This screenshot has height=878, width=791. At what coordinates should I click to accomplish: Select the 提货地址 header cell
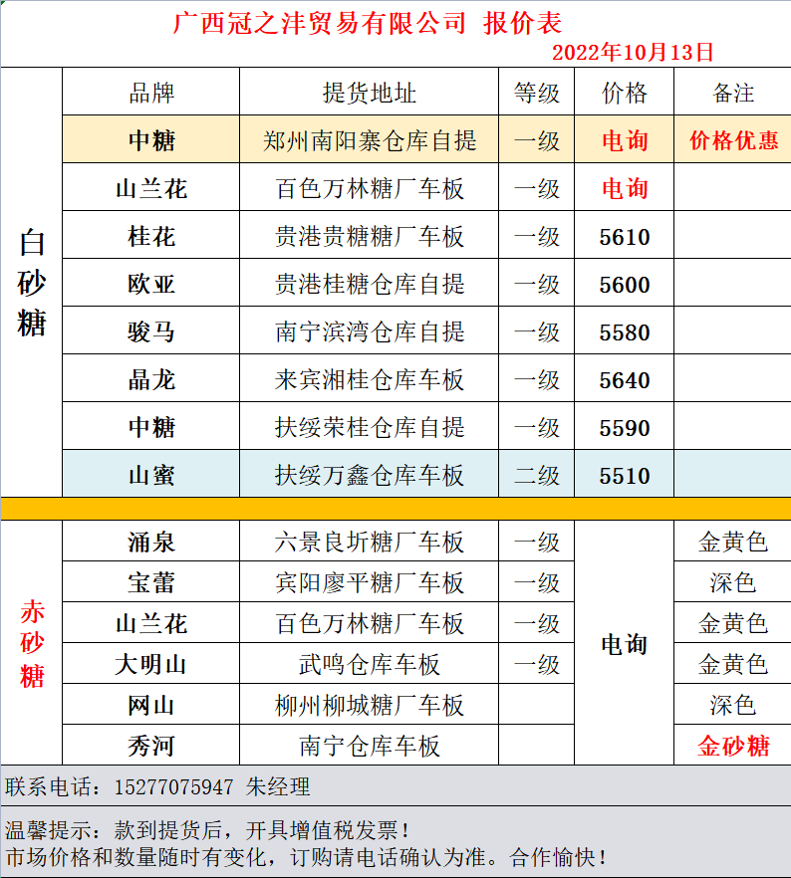tap(369, 94)
